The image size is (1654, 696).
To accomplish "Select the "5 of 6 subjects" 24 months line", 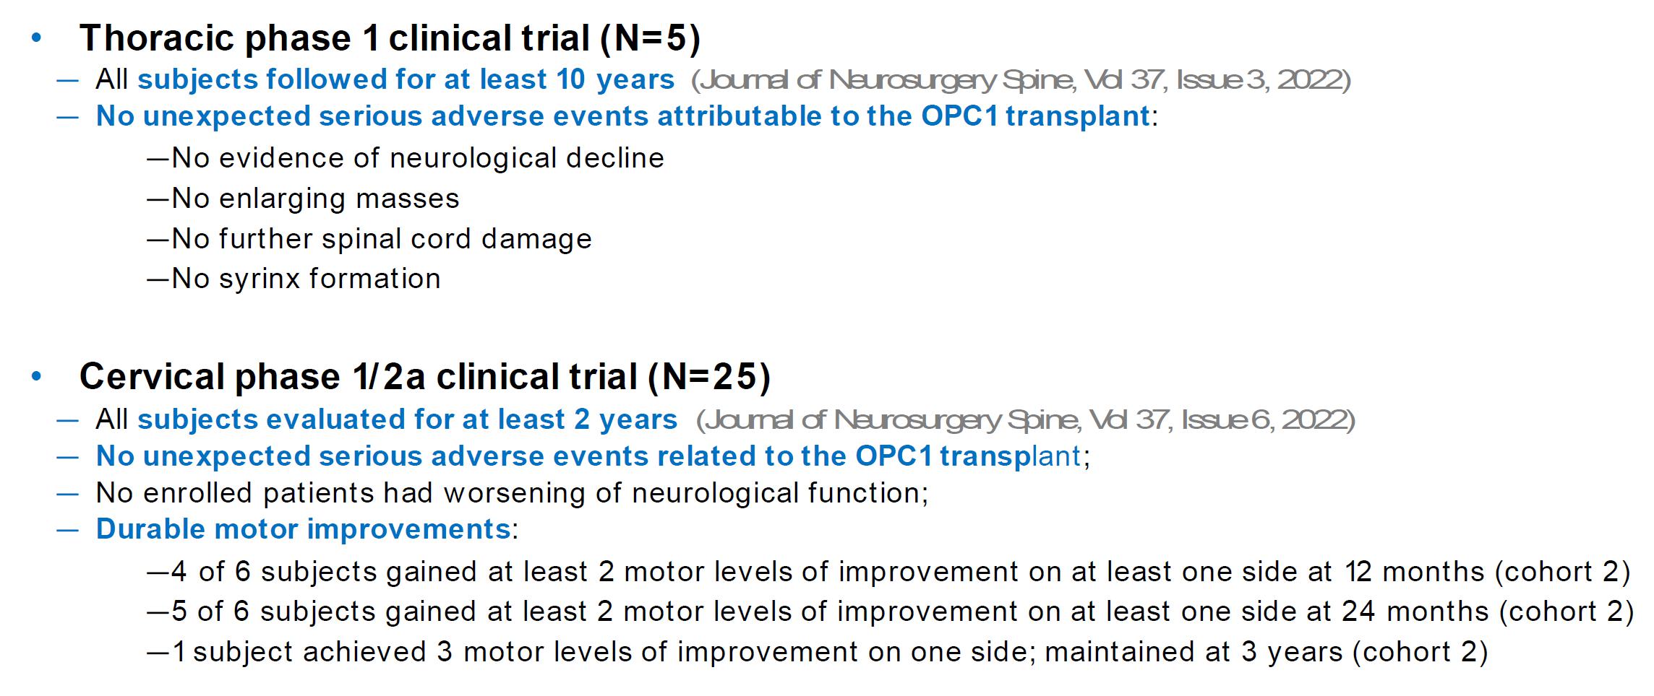I will pyautogui.click(x=891, y=612).
